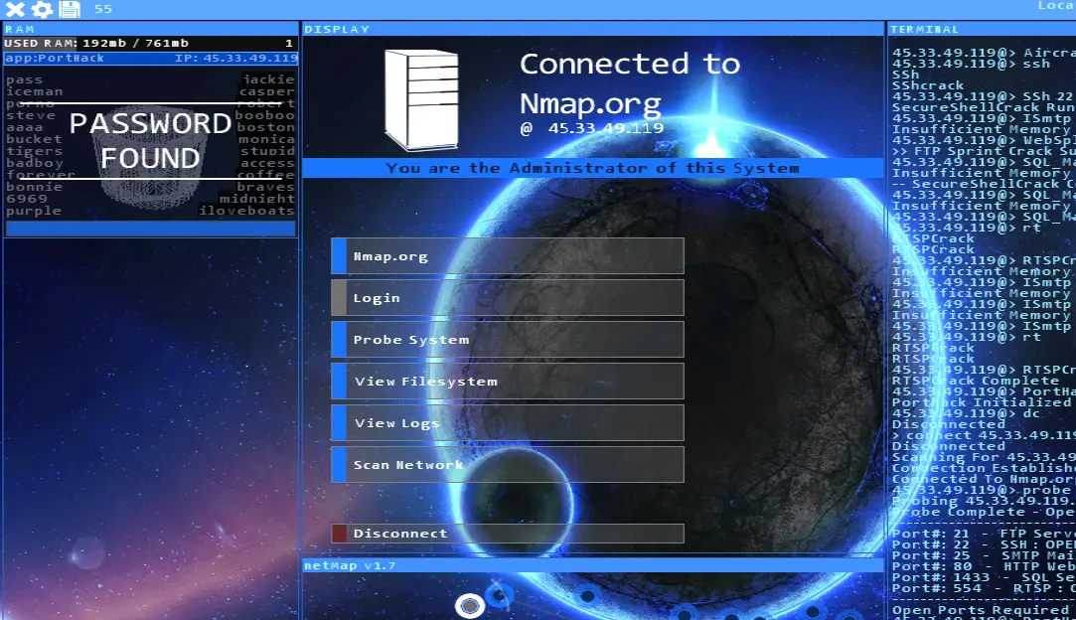Click the 'Port#: 22 - SSH' terminal line

[984, 544]
